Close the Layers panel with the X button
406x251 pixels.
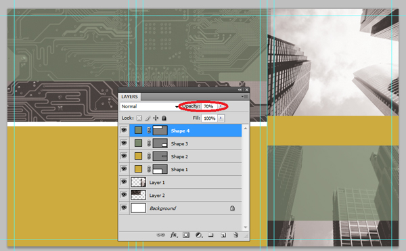(x=247, y=90)
